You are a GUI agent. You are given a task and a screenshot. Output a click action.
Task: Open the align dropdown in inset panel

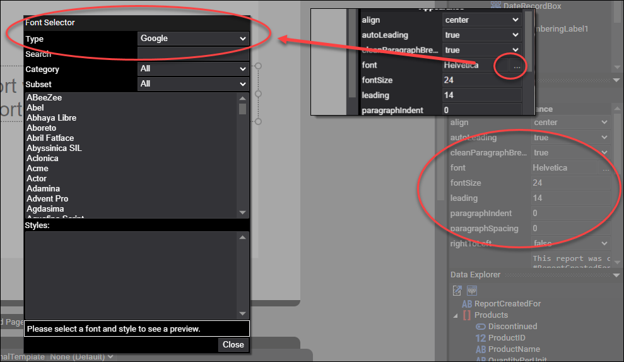(x=481, y=20)
